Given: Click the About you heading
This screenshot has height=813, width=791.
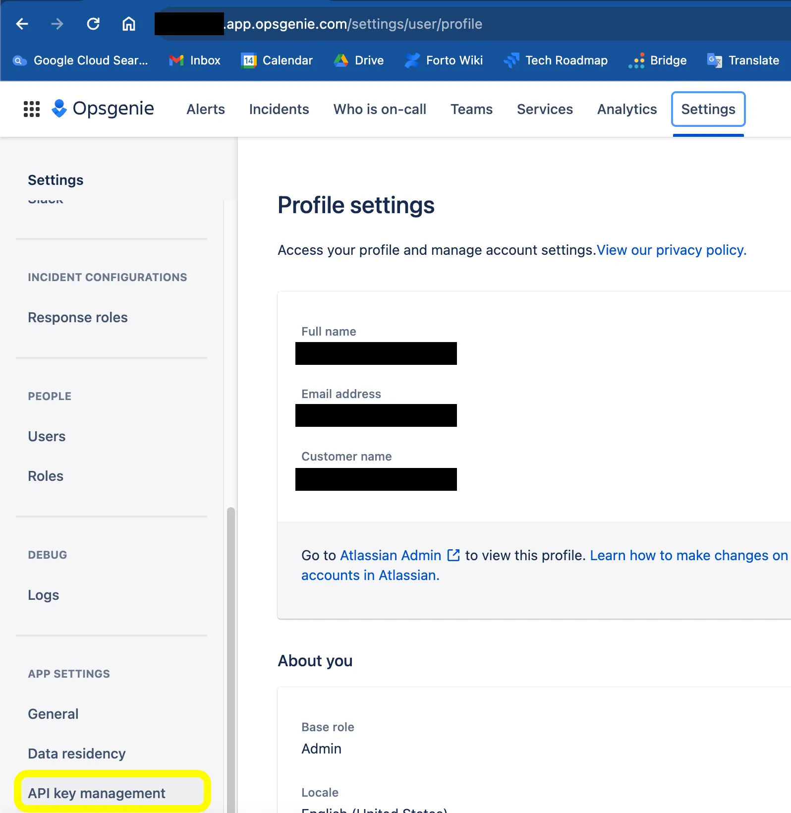Looking at the screenshot, I should [315, 661].
